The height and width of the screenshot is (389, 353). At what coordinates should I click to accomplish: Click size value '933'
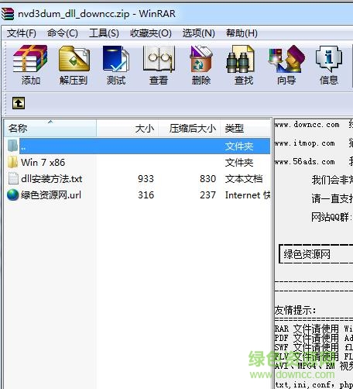pyautogui.click(x=146, y=179)
